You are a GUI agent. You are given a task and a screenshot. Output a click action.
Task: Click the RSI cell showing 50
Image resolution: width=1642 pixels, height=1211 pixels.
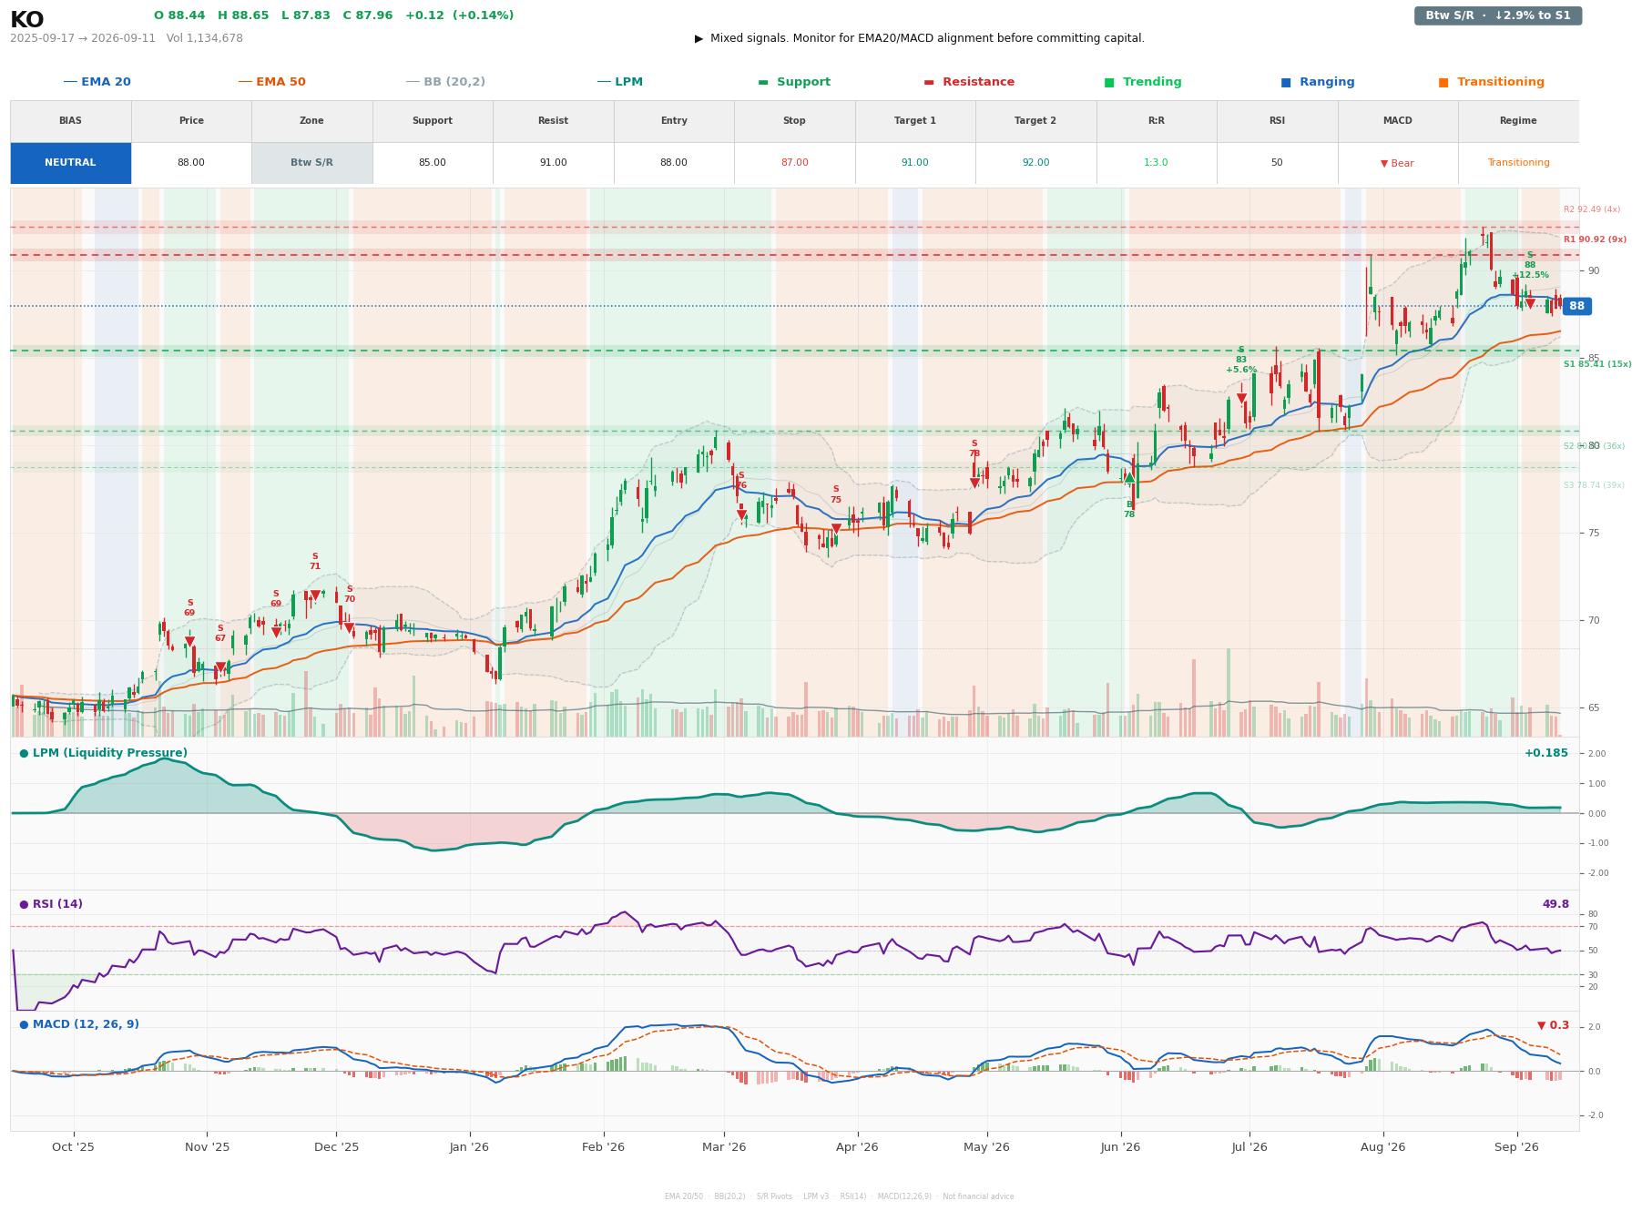[1277, 163]
